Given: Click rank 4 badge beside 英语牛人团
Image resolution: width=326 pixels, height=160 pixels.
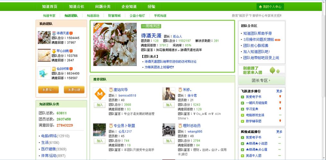Looking at the screenshot, I should (x=242, y=156).
